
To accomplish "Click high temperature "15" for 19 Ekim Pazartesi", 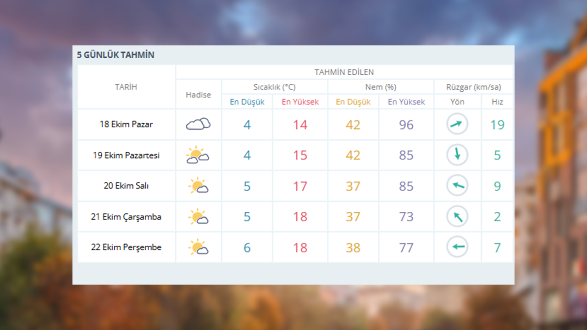I will pyautogui.click(x=300, y=155).
